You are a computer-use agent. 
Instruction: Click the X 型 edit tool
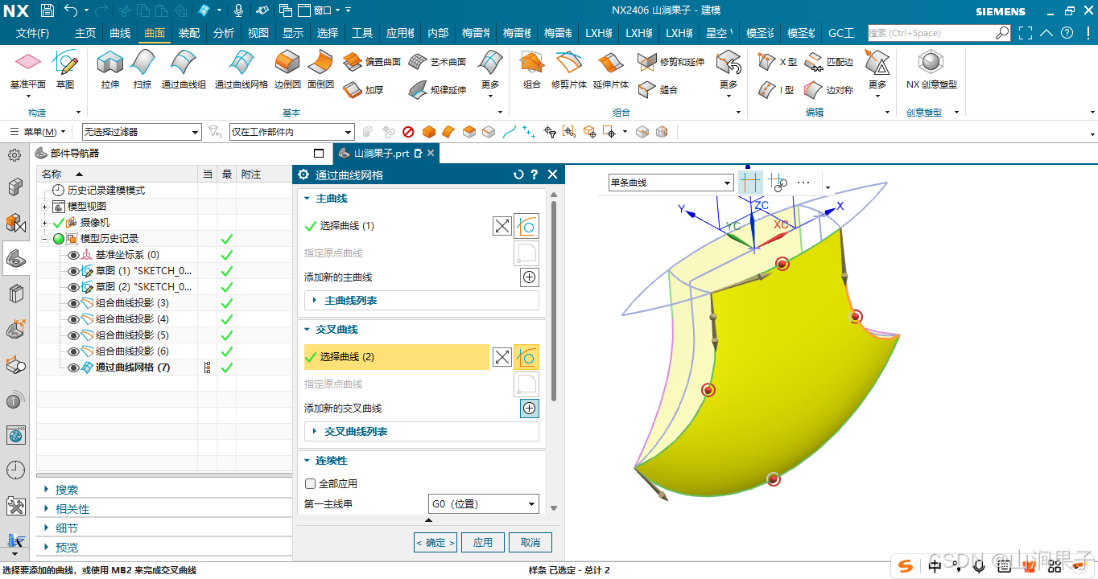(x=778, y=62)
